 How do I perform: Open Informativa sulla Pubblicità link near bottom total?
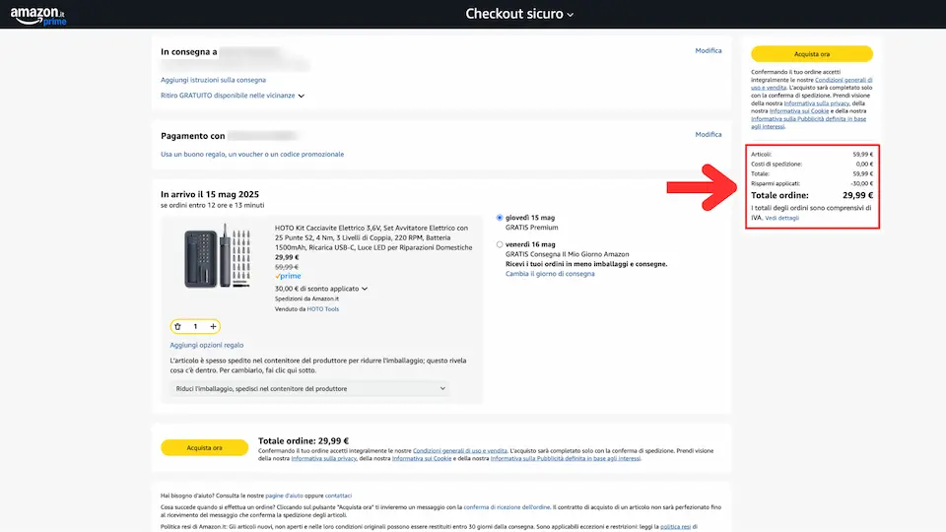566,458
